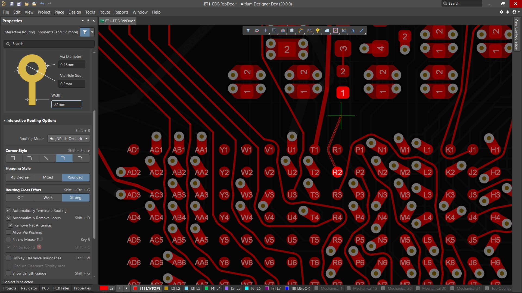Select the 45 Degree hugging style
The image size is (522, 293).
[x=20, y=177]
